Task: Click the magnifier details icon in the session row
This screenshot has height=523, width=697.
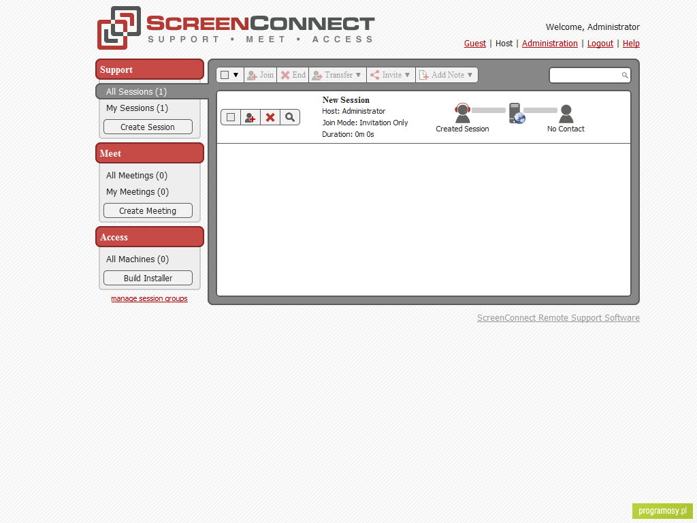Action: point(290,117)
